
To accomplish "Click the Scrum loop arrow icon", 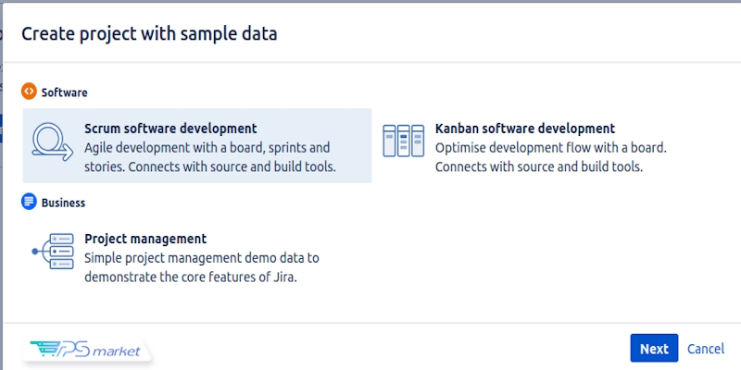I will point(52,142).
